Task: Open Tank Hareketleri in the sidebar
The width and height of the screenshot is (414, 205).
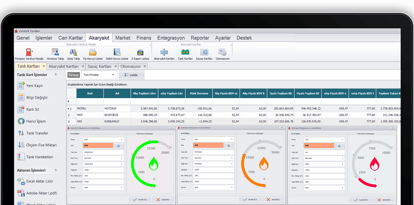Action: [x=39, y=157]
